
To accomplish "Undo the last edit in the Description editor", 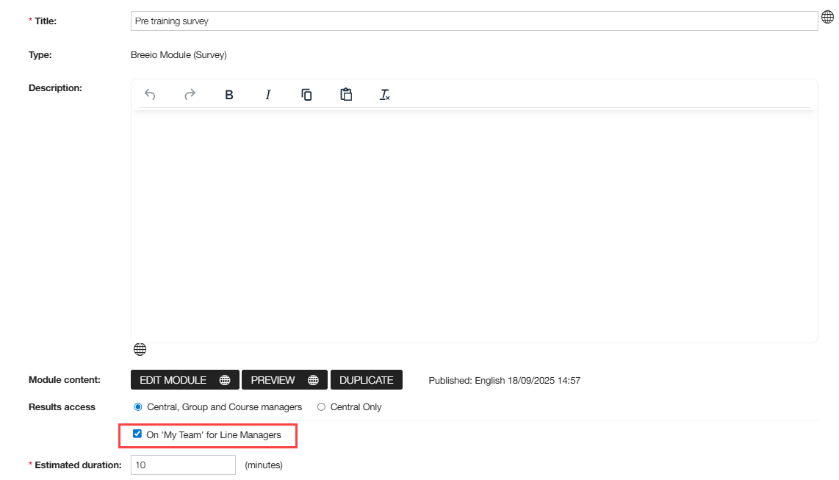I will (x=150, y=95).
